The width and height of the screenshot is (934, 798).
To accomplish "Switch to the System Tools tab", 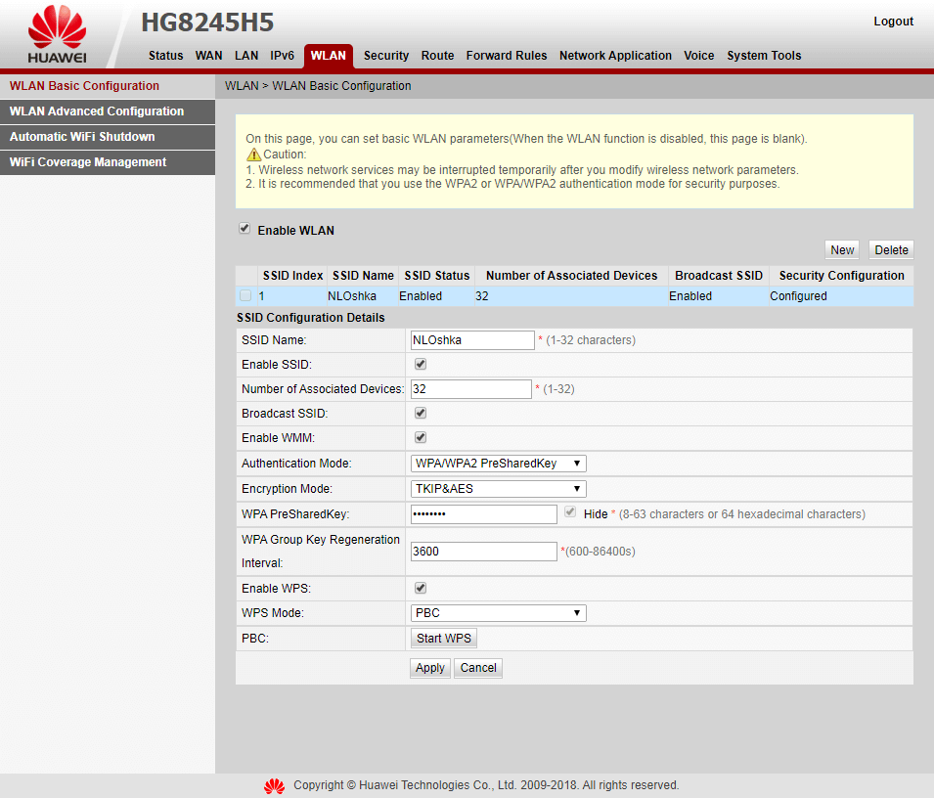I will pos(764,56).
